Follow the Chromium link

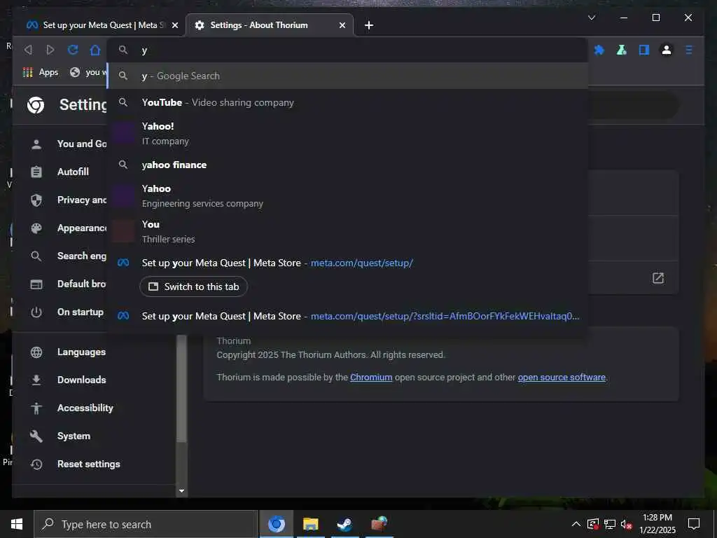371,378
